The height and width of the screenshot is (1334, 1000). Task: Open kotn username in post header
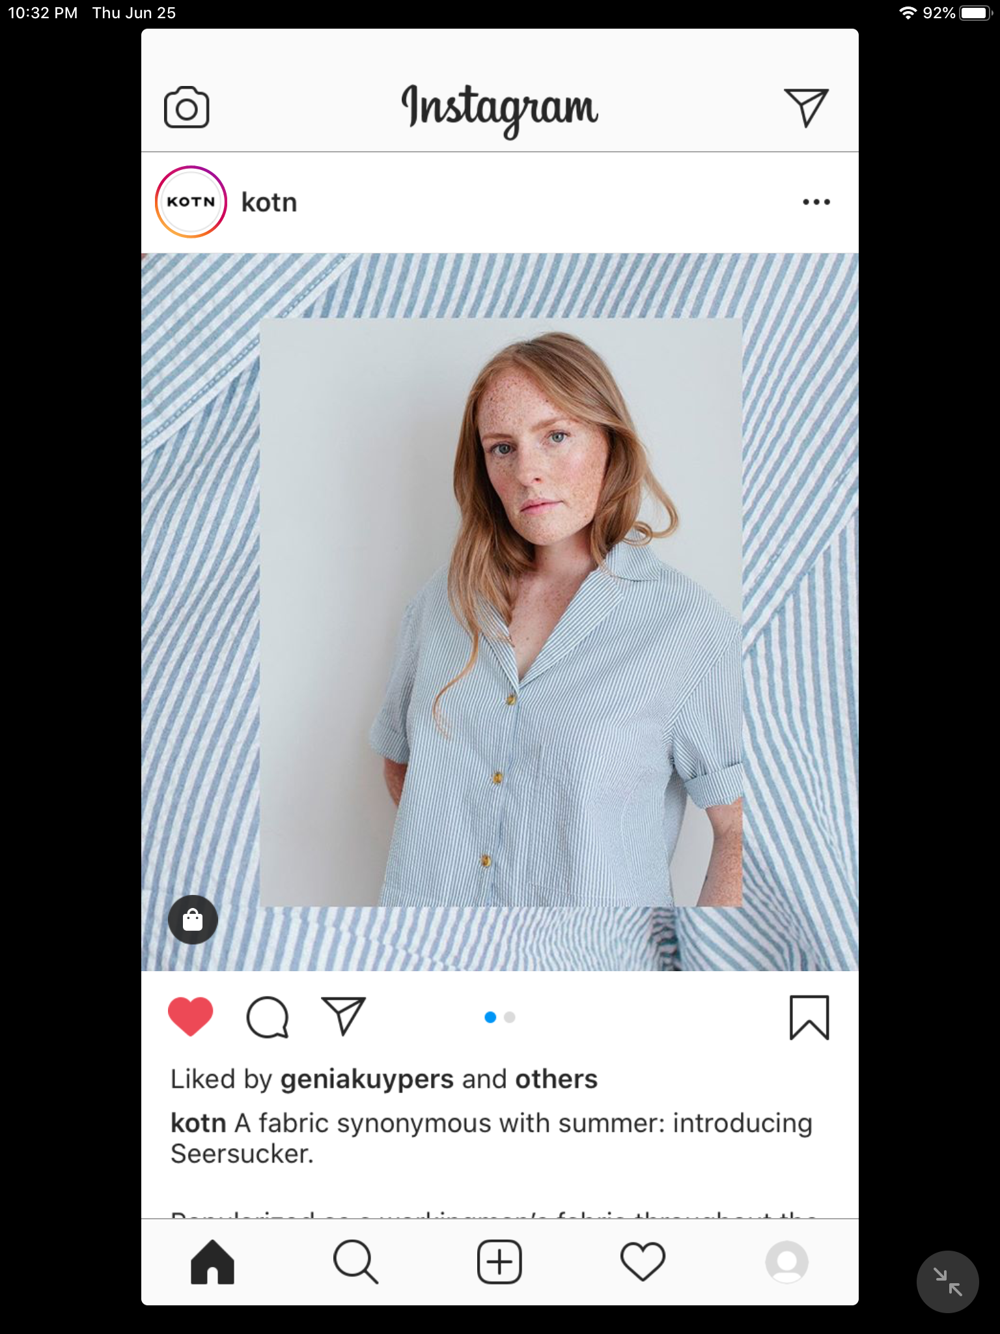269,203
